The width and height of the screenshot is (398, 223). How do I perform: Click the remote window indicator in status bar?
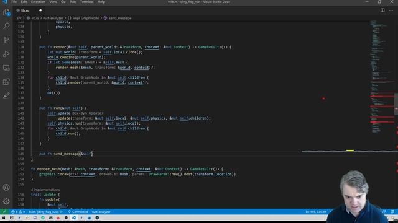pos(4,212)
